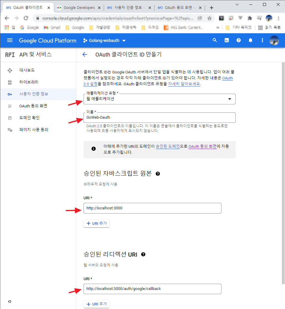Open OAuth 동의 화면 in the sidebar
This screenshot has height=309, width=285.
pyautogui.click(x=38, y=106)
